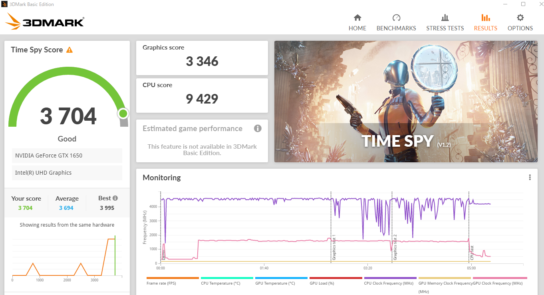The height and width of the screenshot is (295, 544).
Task: Click the CPU test marker
Action: (472, 253)
